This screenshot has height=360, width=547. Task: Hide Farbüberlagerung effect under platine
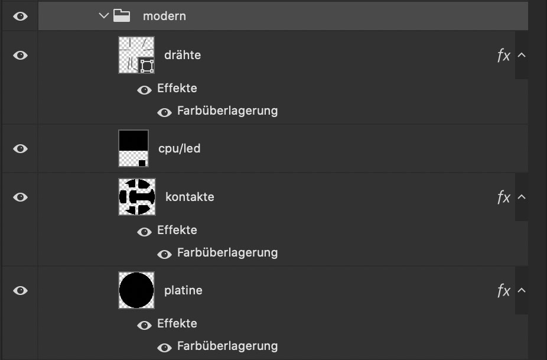pos(164,348)
